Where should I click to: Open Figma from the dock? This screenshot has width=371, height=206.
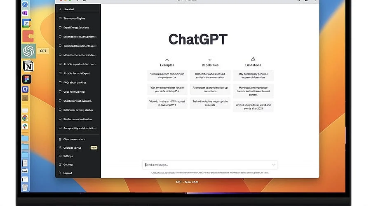(26, 79)
